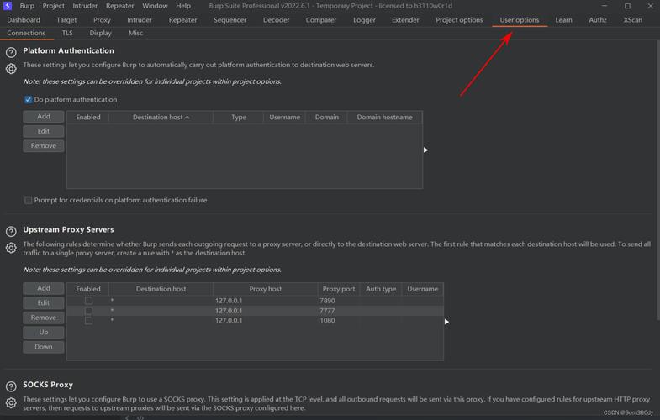Open the Window menu

pos(155,6)
